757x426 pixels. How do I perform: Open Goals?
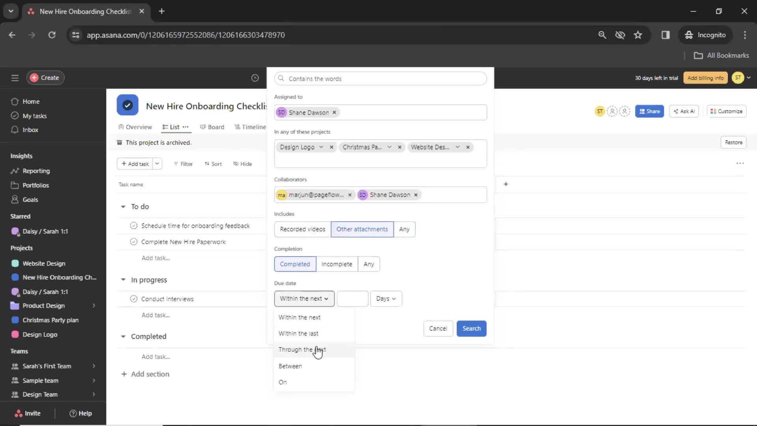point(30,200)
